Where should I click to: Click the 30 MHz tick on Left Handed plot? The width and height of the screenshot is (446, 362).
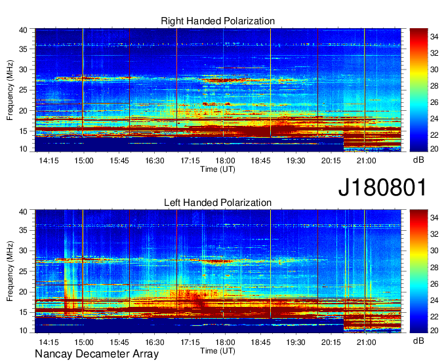pyautogui.click(x=24, y=251)
